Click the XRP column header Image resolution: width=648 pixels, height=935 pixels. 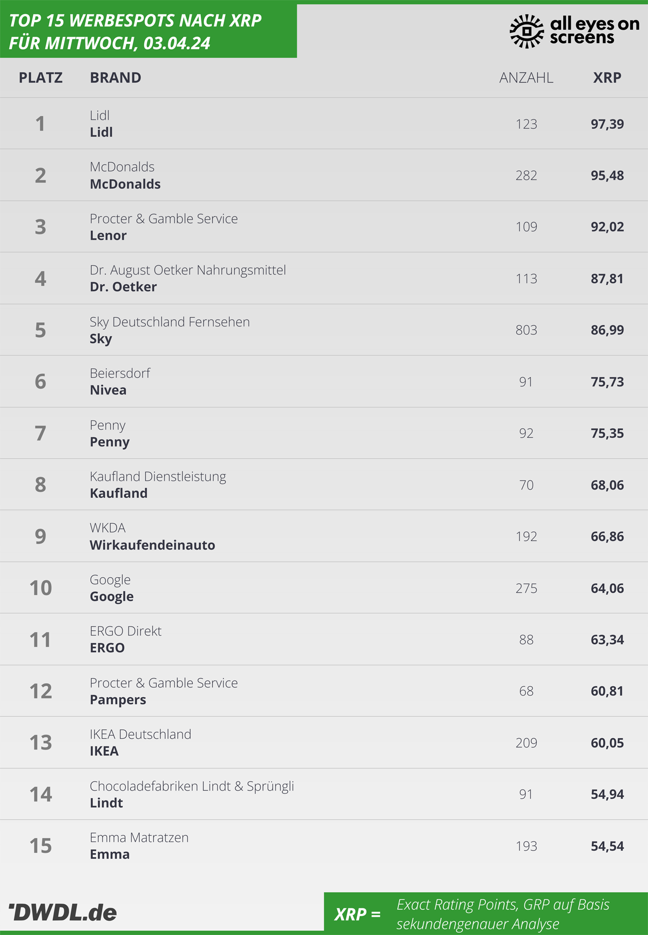point(607,78)
